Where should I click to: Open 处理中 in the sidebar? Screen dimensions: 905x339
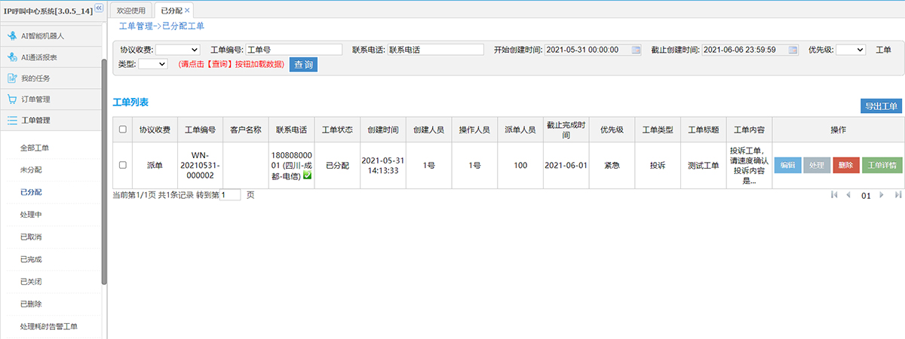point(29,215)
